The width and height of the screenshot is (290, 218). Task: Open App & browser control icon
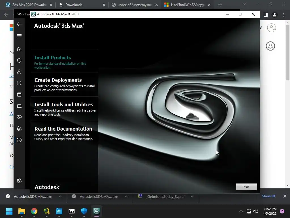tap(19, 95)
